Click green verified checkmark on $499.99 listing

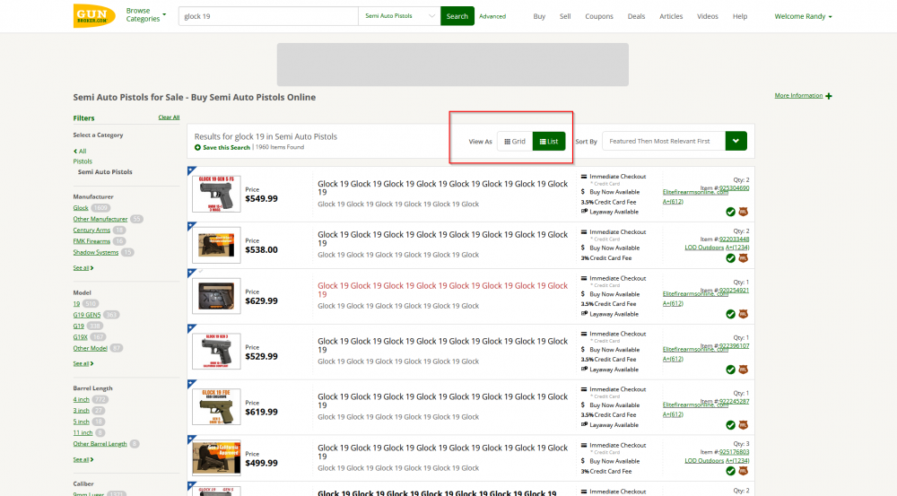coord(730,471)
